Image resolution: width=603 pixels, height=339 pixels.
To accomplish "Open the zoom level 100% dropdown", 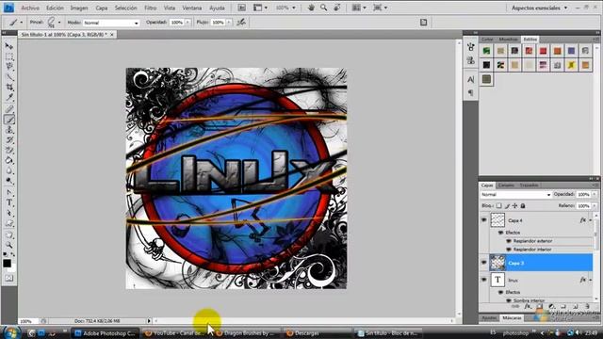I will (285, 8).
